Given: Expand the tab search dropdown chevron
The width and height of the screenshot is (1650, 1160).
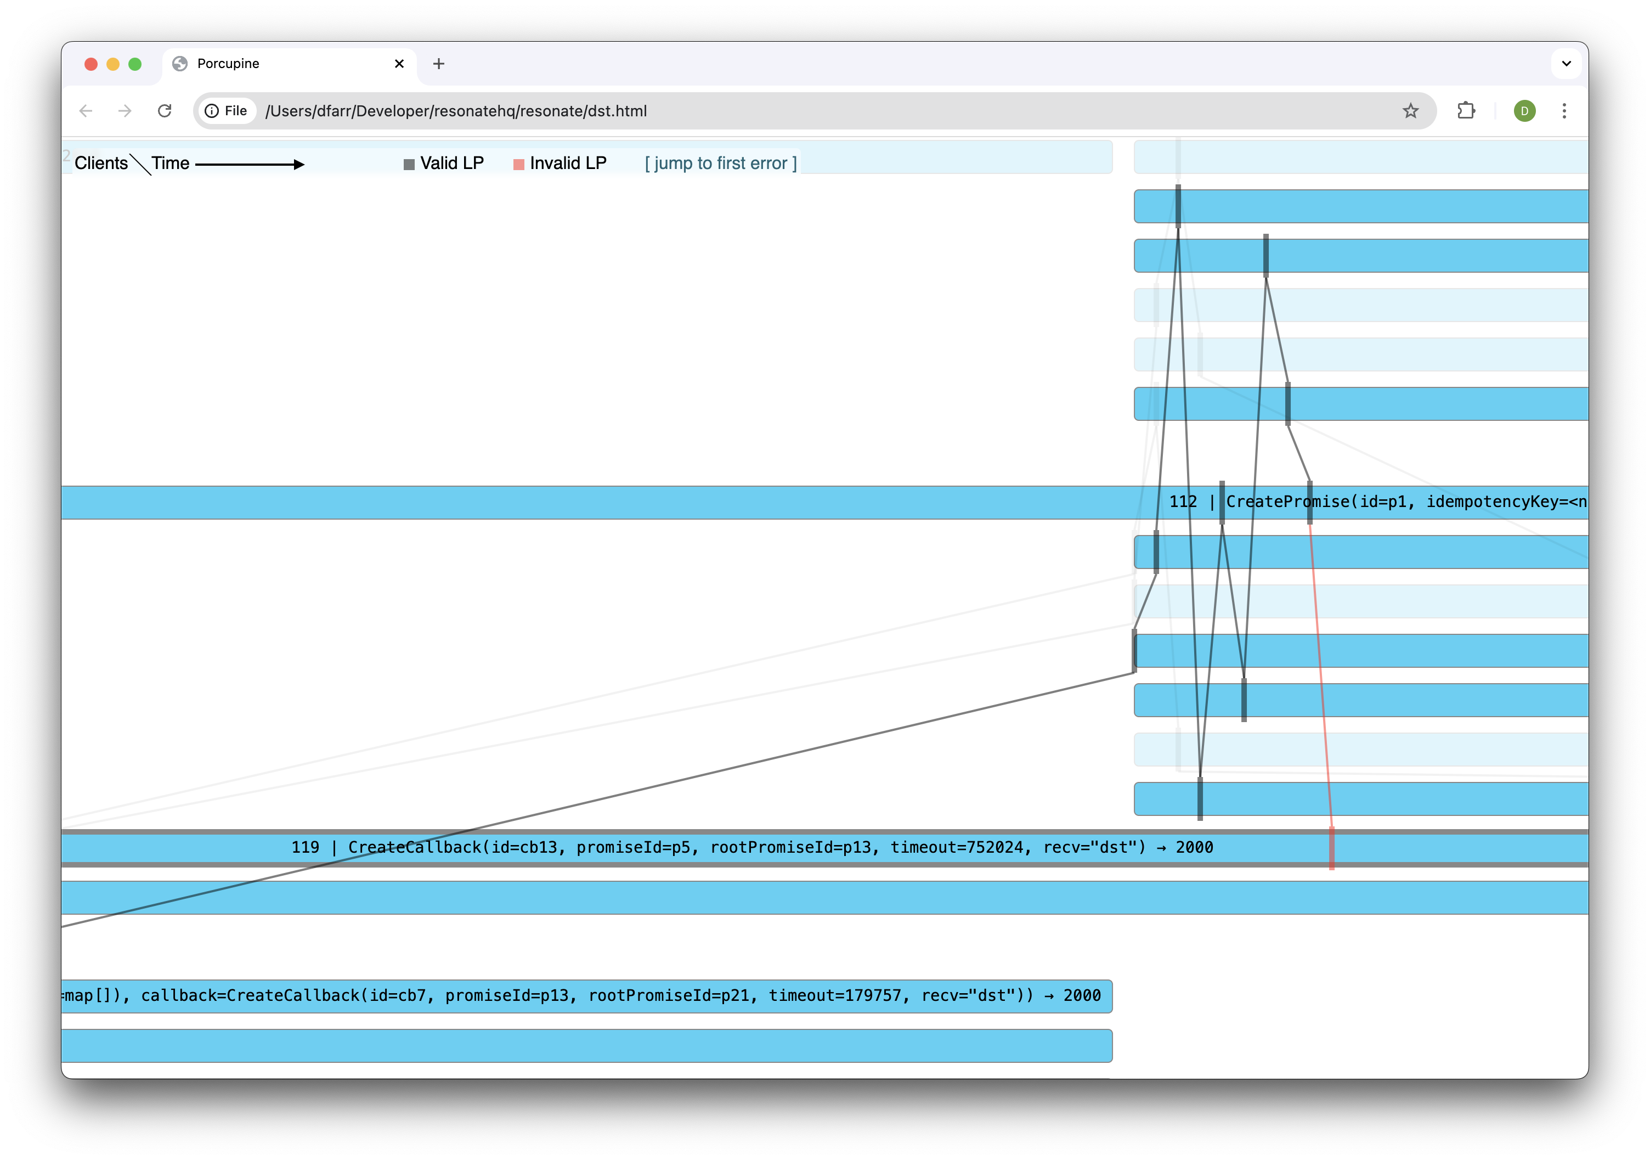Looking at the screenshot, I should pos(1567,64).
